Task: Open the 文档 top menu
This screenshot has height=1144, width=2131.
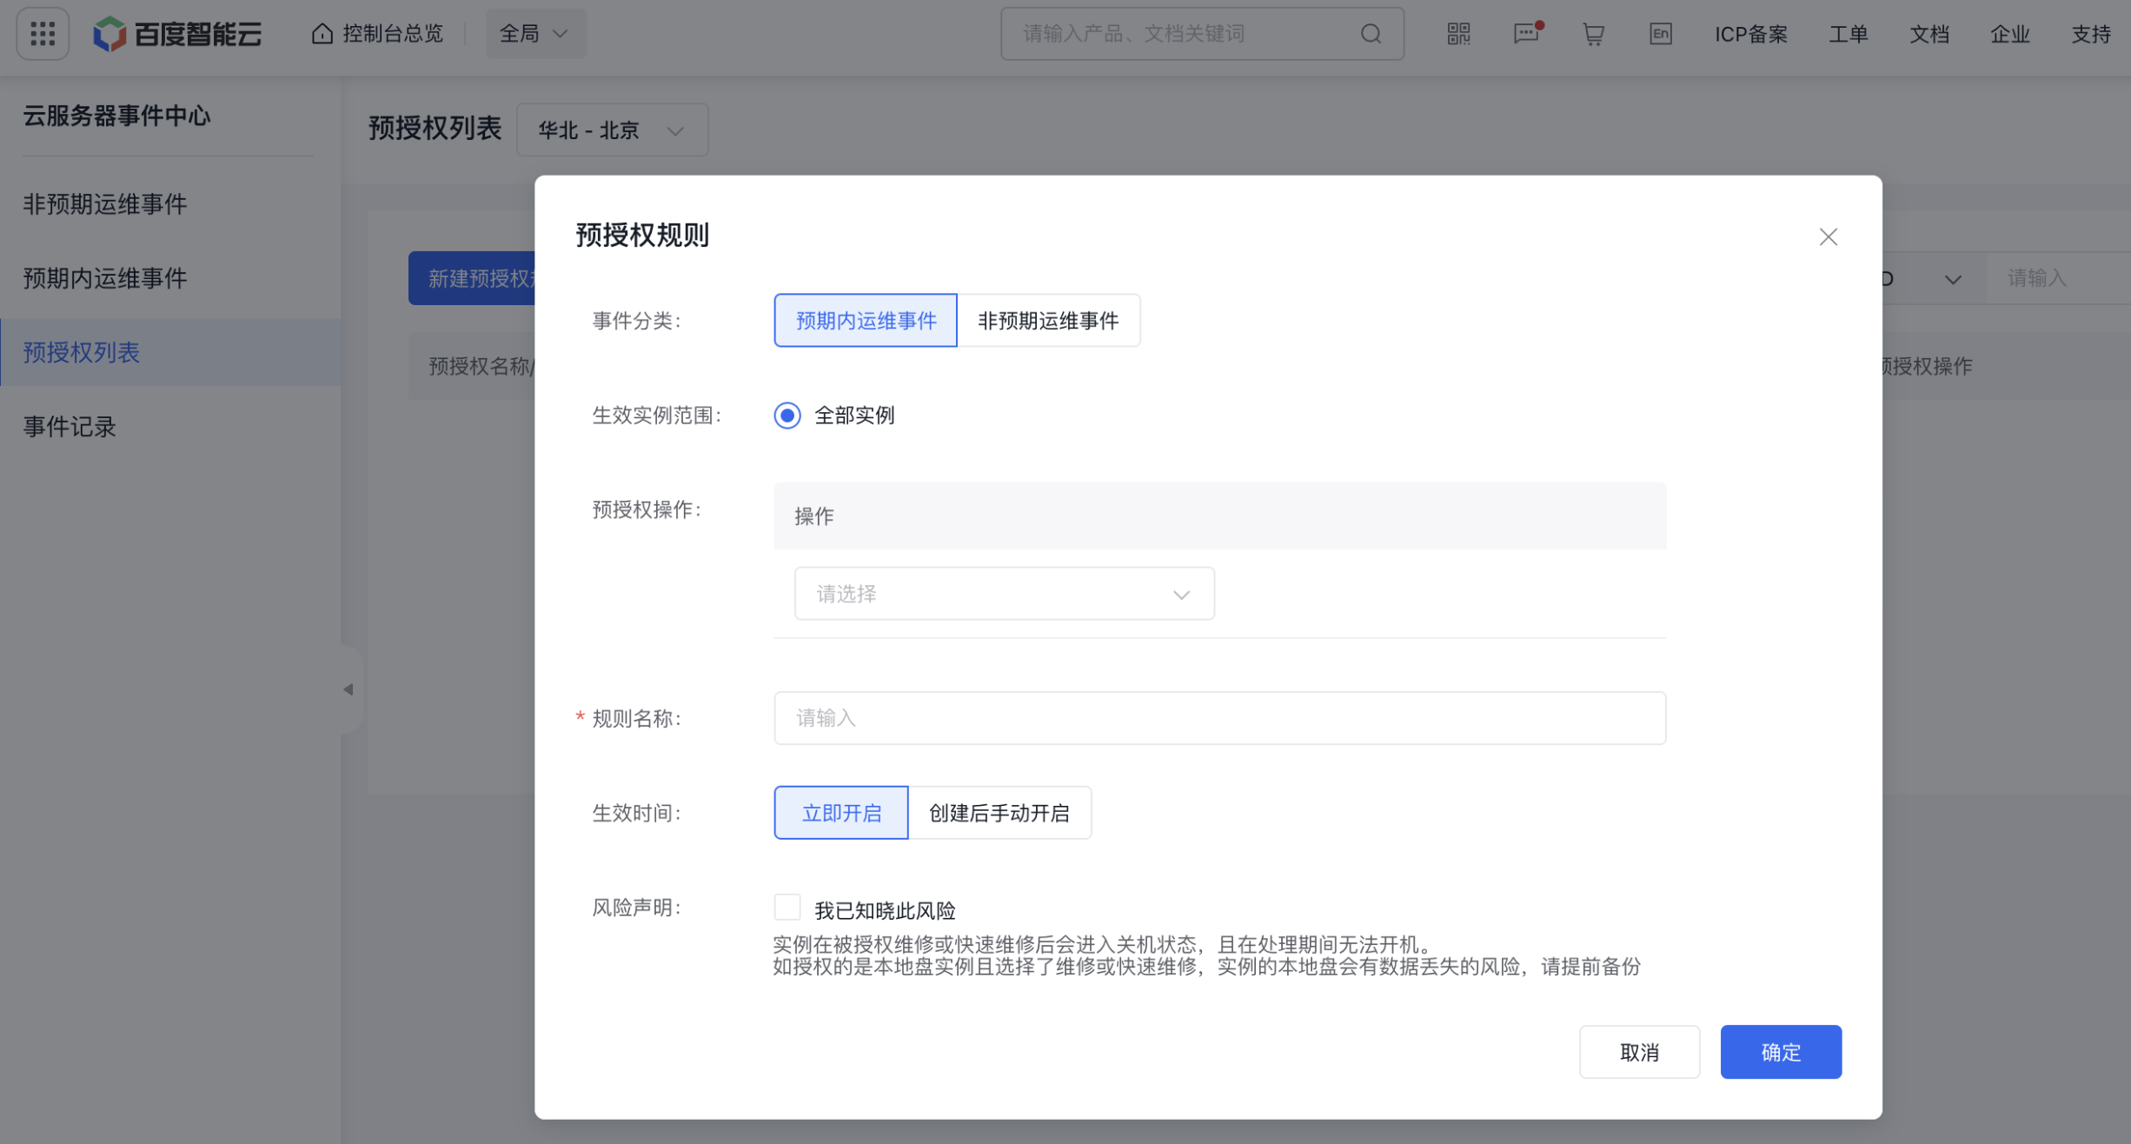Action: pos(1929,34)
